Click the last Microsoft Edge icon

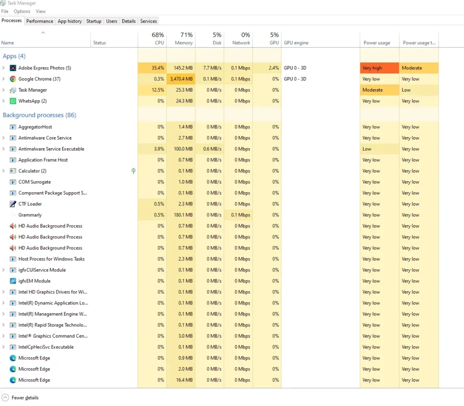click(13, 380)
